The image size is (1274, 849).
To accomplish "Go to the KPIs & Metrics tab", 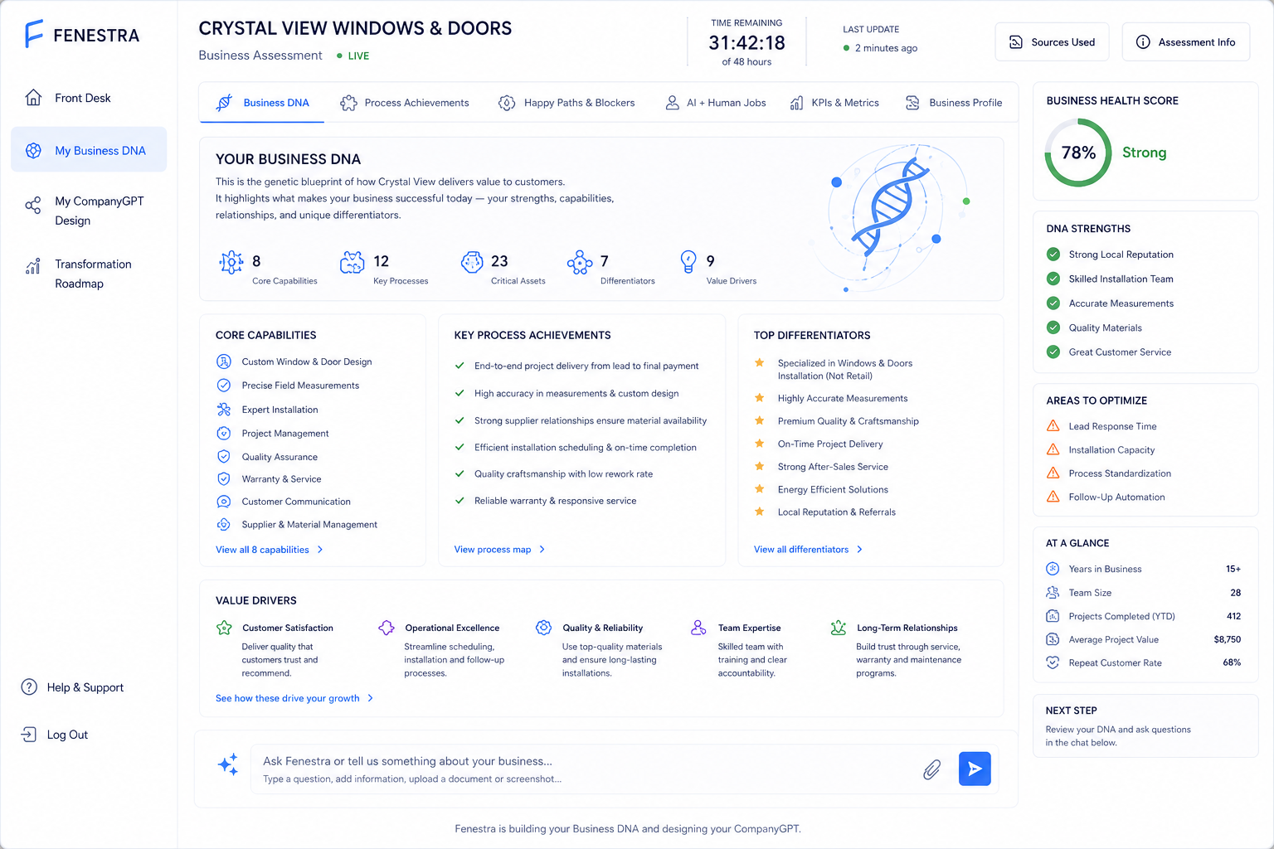I will 834,103.
